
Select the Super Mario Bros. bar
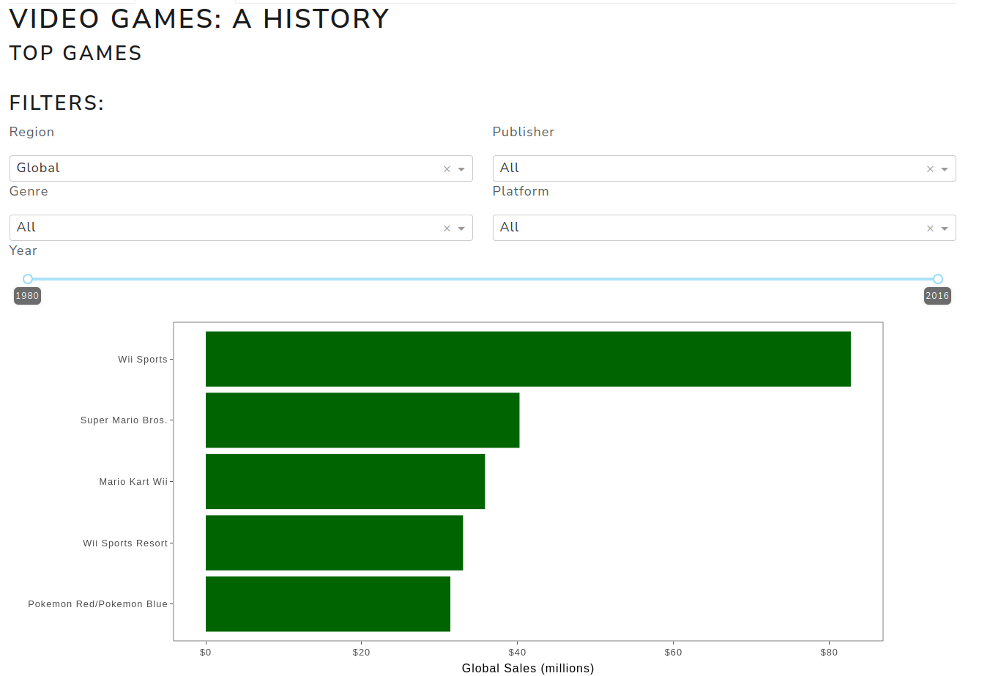[x=362, y=420]
